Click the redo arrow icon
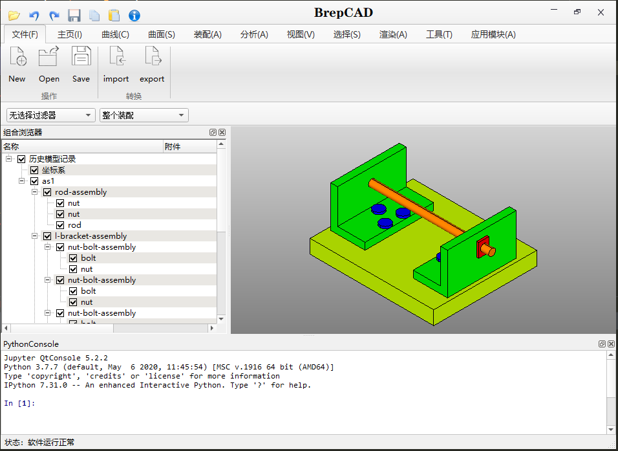 54,16
